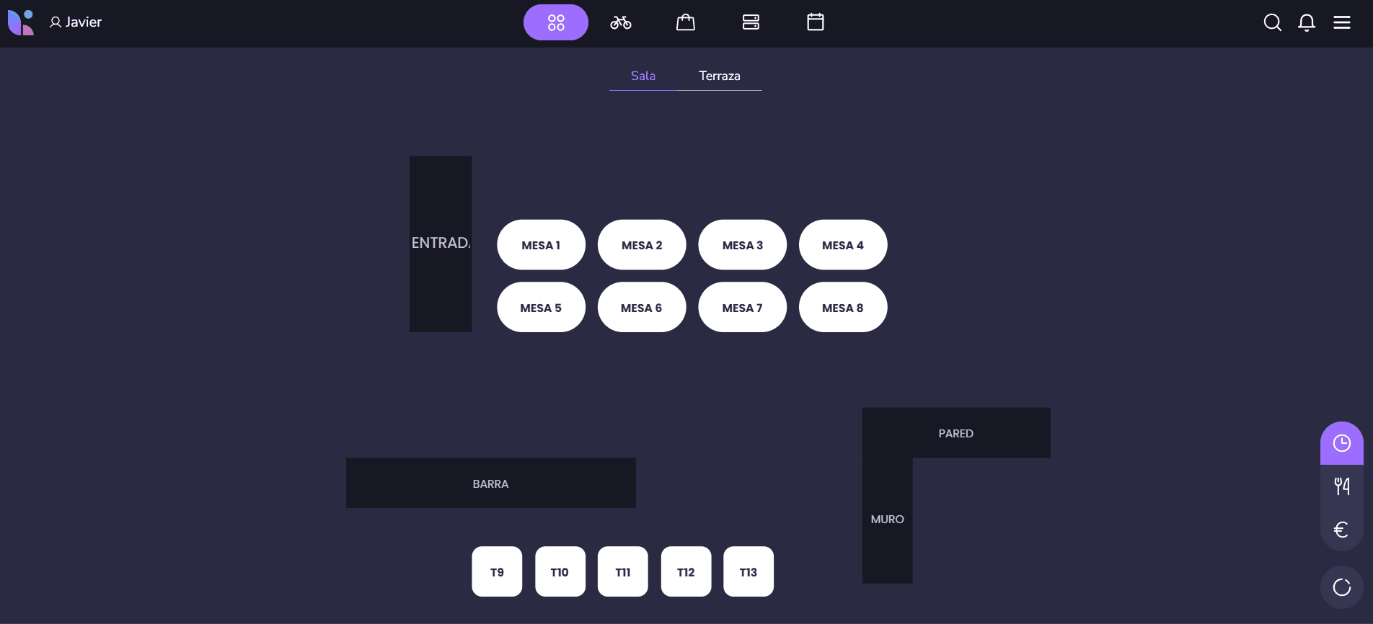Click the Javier user profile
Image resolution: width=1373 pixels, height=624 pixels.
76,22
